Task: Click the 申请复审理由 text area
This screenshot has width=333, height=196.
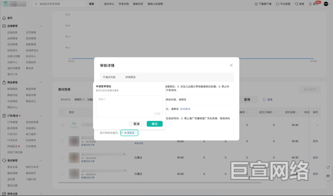Action: coord(129,106)
